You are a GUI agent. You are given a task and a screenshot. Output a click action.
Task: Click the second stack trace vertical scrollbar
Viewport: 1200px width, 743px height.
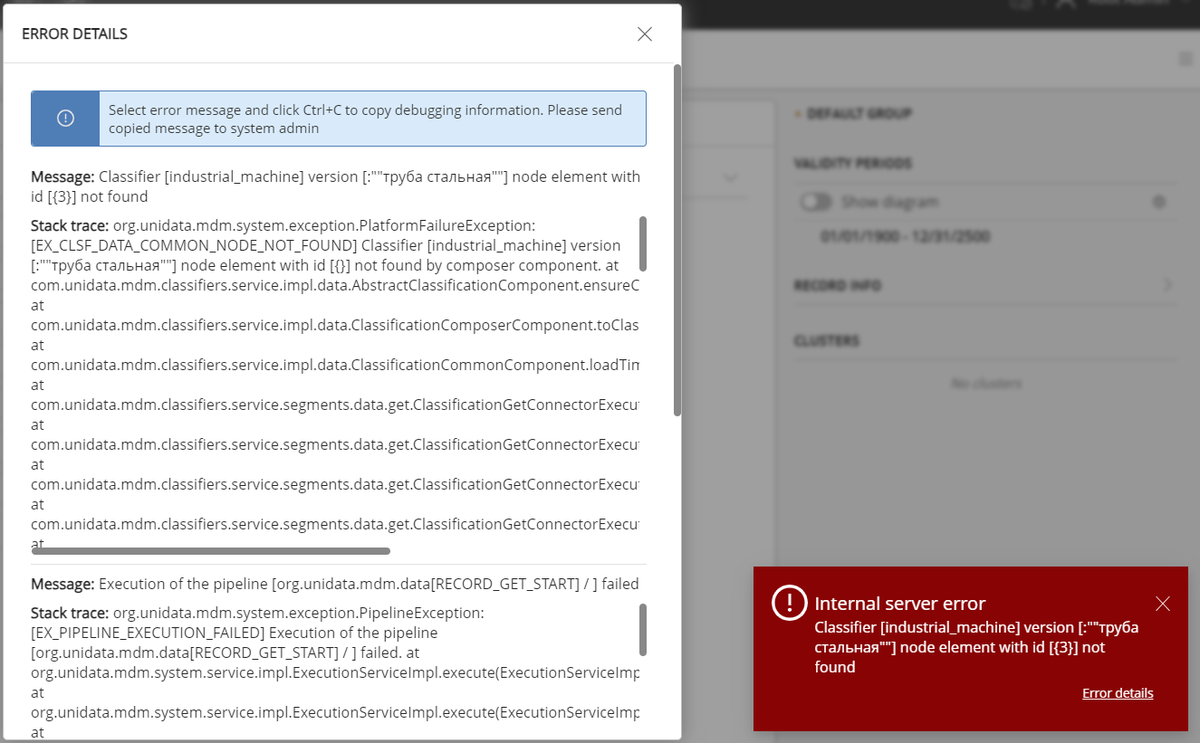pos(643,629)
